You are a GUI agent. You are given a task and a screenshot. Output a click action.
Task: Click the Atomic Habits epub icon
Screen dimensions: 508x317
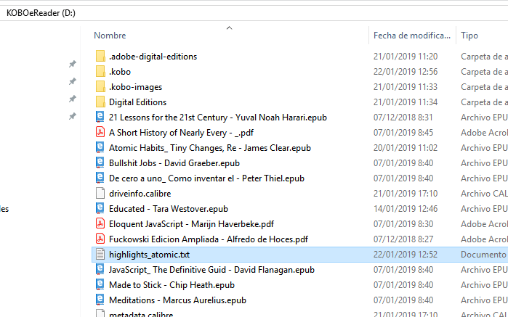[x=100, y=147]
